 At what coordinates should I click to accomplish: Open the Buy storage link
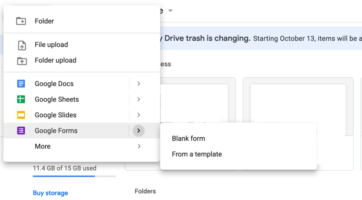tap(50, 193)
